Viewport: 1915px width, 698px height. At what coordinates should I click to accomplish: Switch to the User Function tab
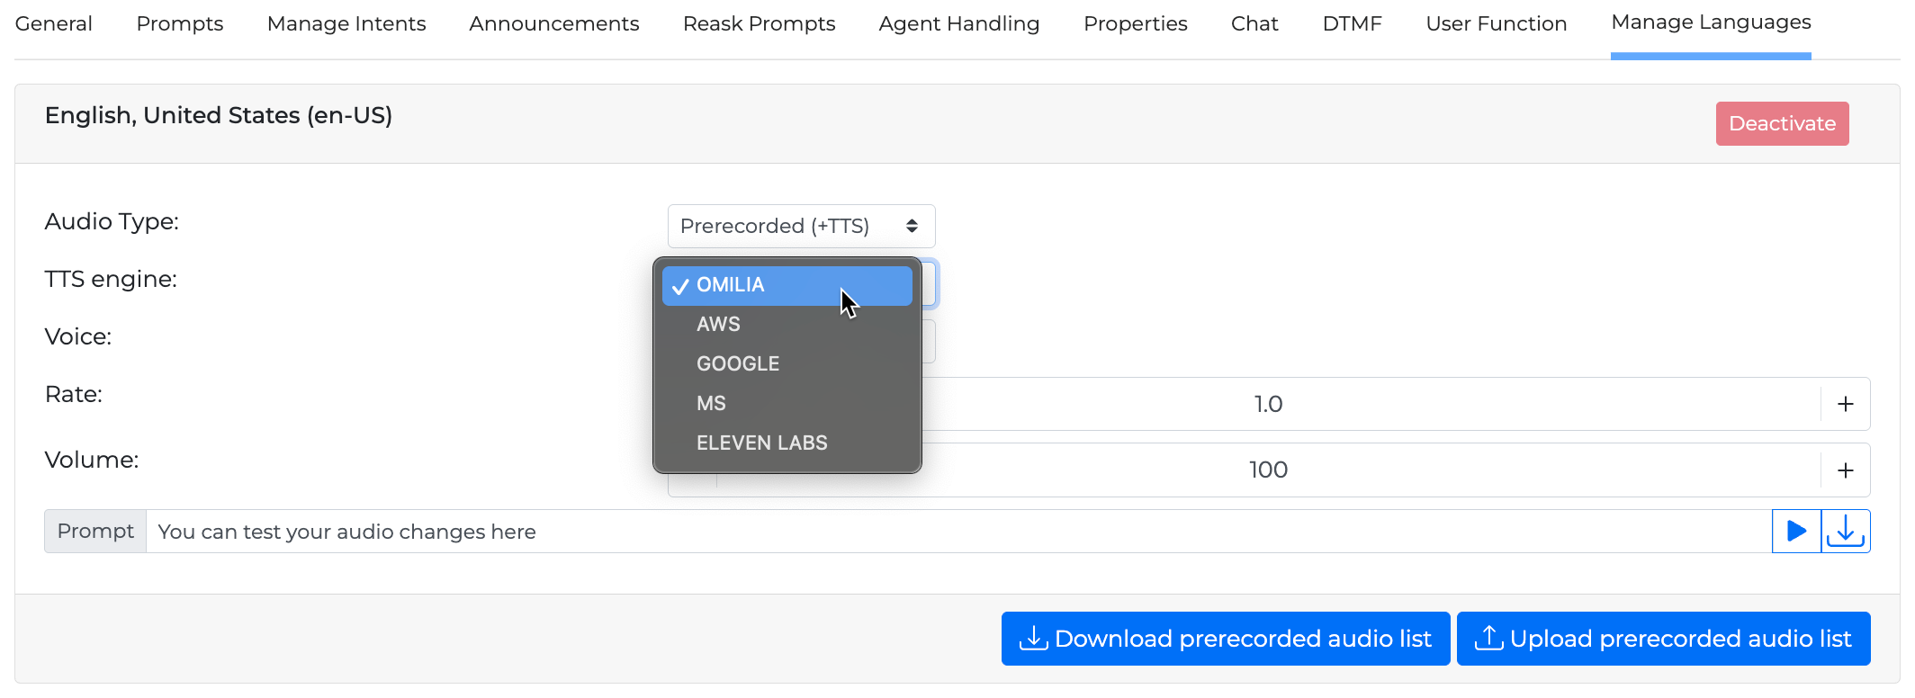point(1496,24)
